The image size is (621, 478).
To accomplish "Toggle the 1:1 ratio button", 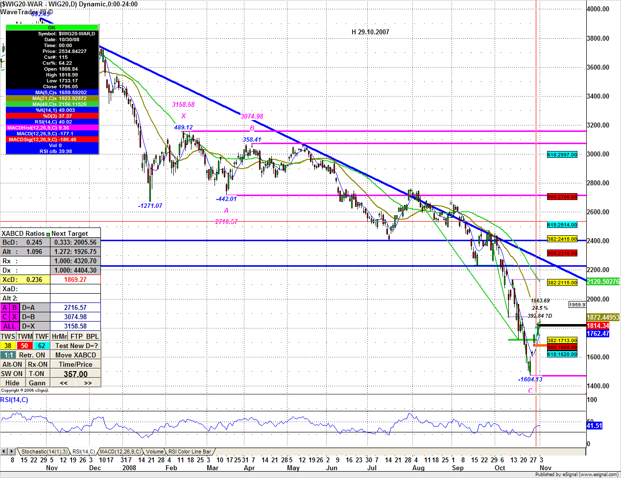I will click(8, 355).
